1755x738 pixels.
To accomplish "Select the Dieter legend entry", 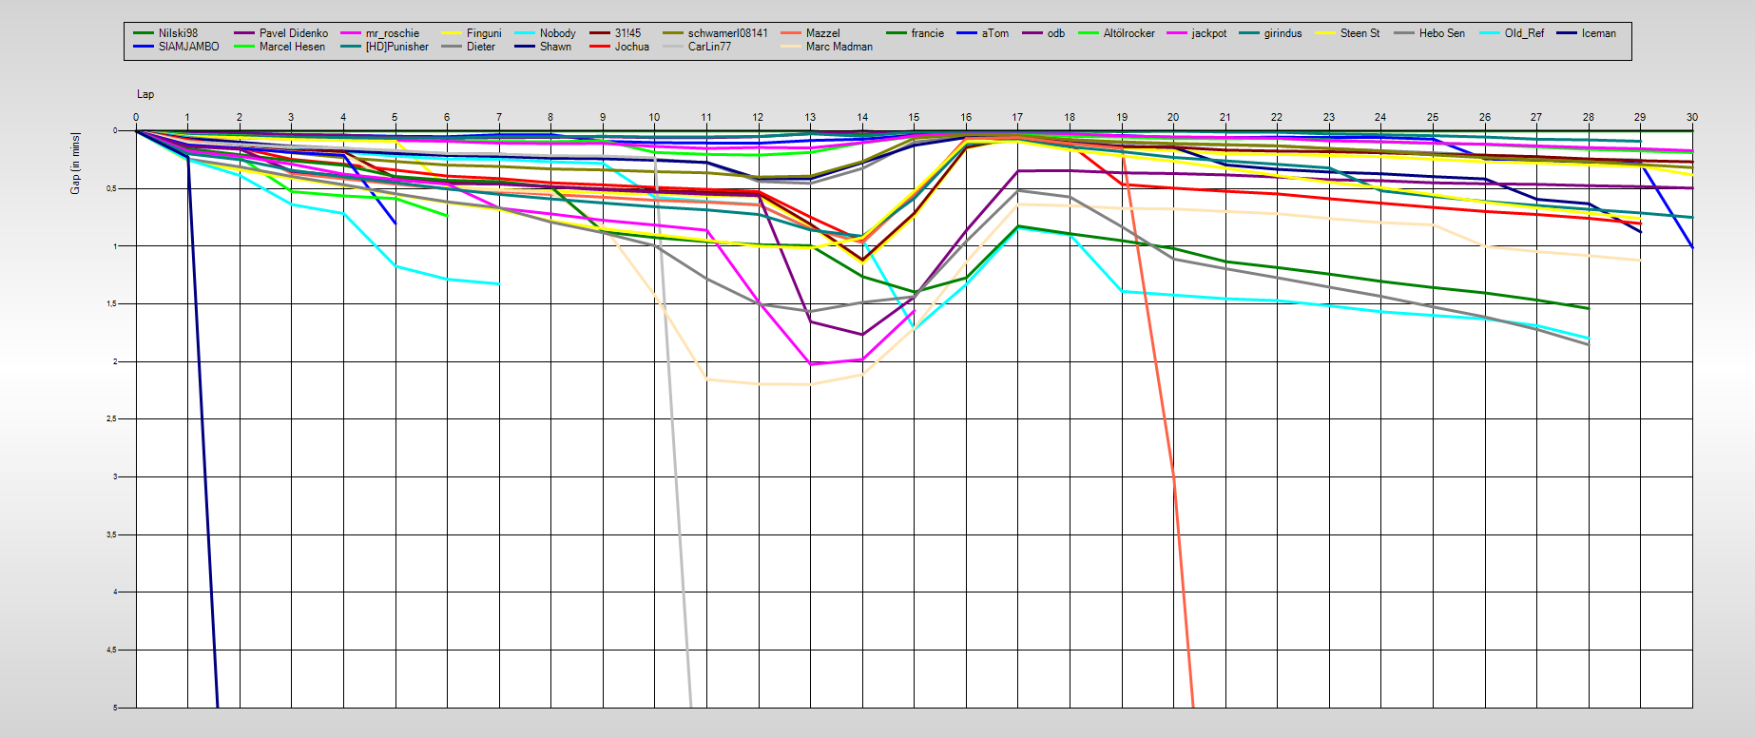I will pos(480,47).
